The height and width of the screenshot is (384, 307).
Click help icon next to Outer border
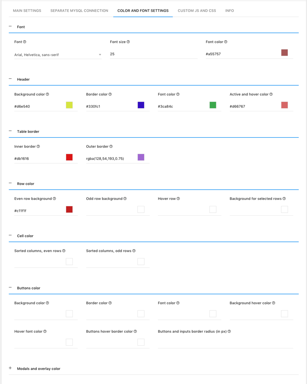(x=111, y=147)
